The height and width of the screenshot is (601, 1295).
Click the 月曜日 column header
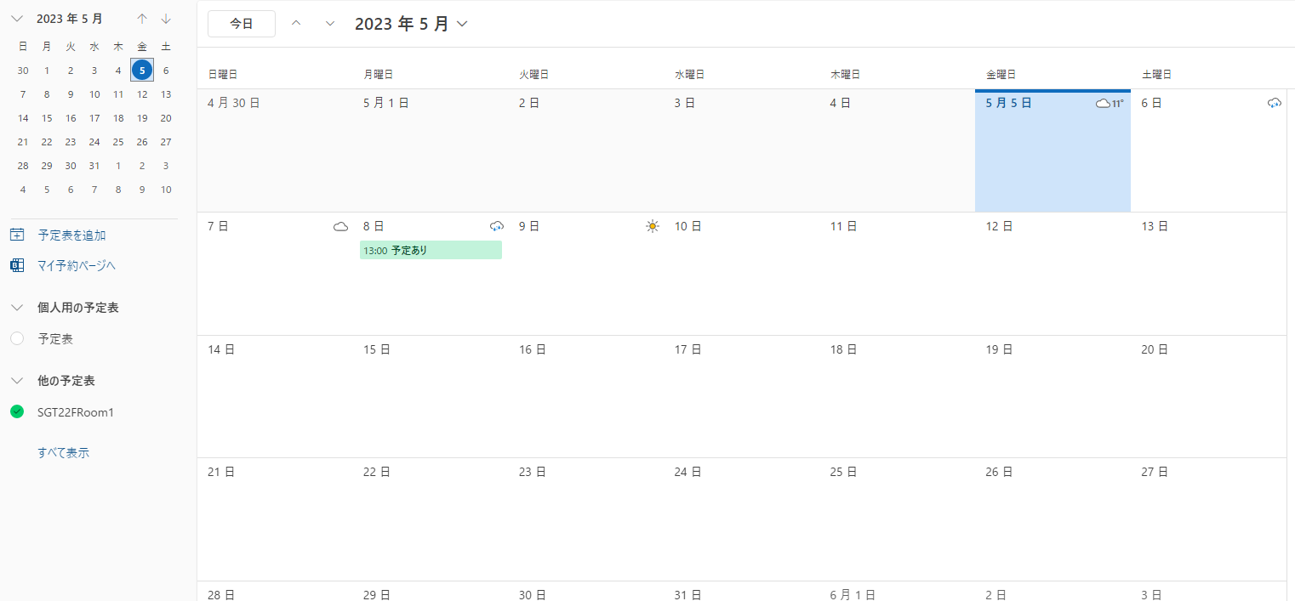click(378, 75)
